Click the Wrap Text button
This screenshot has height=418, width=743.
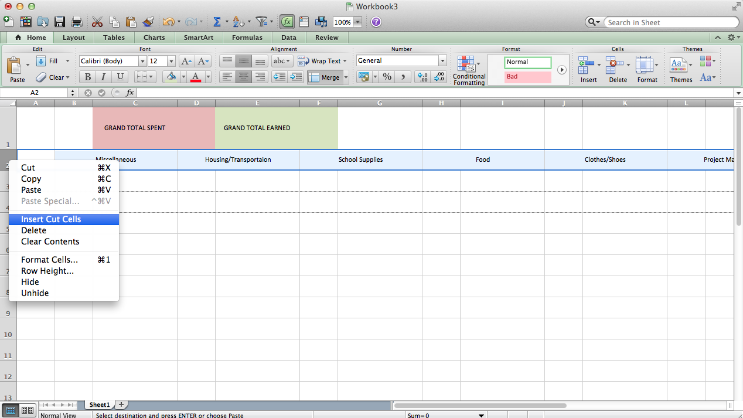point(322,61)
